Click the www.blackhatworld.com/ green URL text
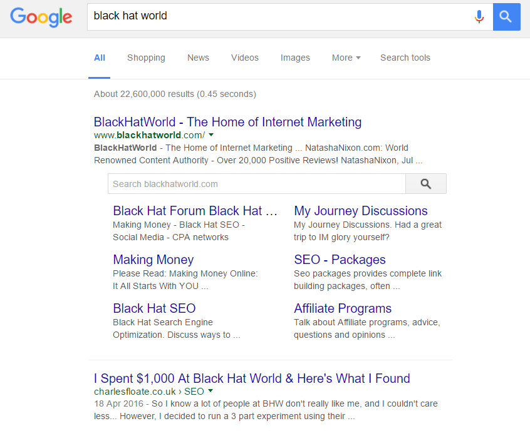This screenshot has height=431, width=530. pos(149,135)
